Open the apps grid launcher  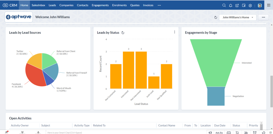point(268,5)
